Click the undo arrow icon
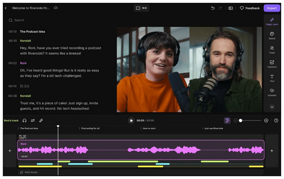Viewport: 284px width, 179px height. click(x=213, y=8)
